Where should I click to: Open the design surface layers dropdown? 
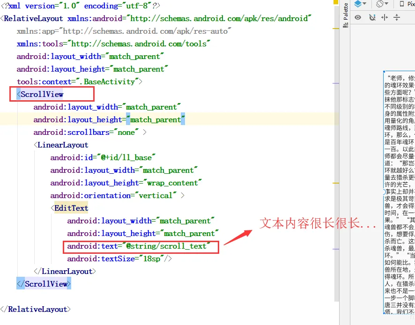pyautogui.click(x=360, y=4)
